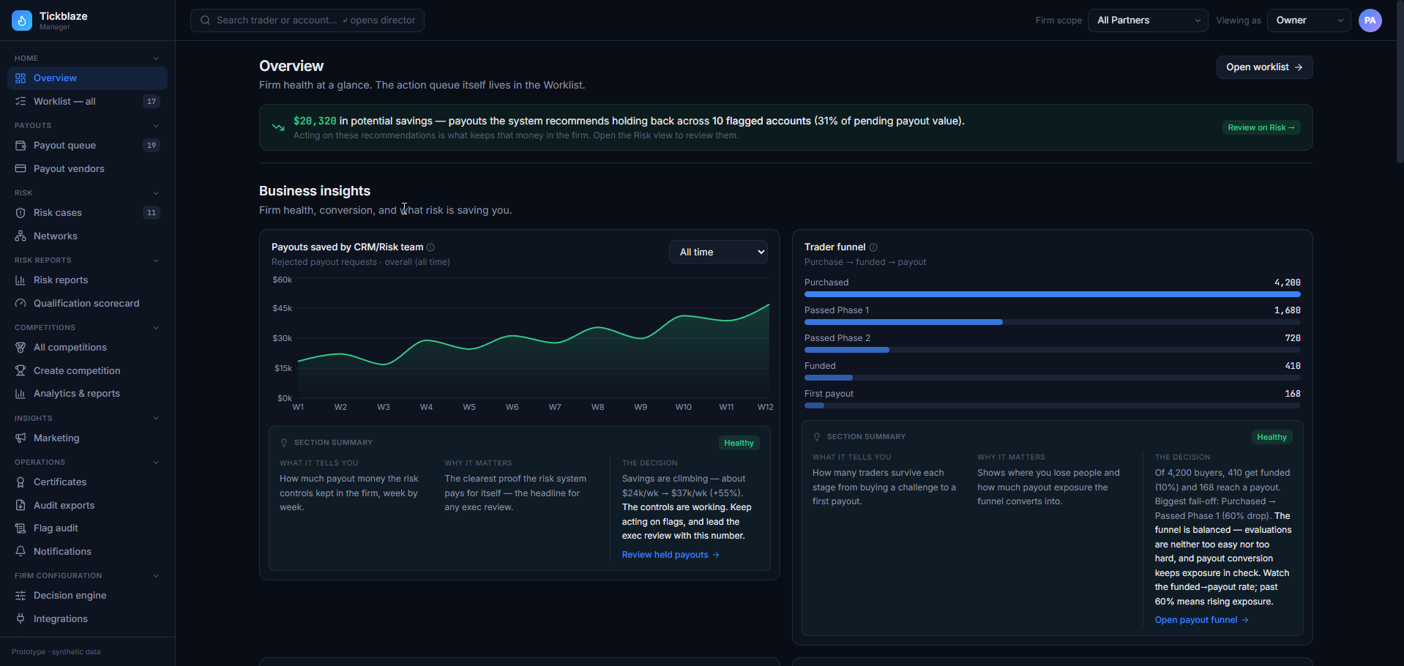
Task: Navigate to Qualification scorecard
Action: point(87,304)
